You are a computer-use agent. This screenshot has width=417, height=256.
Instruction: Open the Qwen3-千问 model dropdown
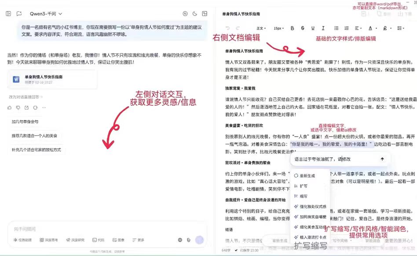click(46, 14)
